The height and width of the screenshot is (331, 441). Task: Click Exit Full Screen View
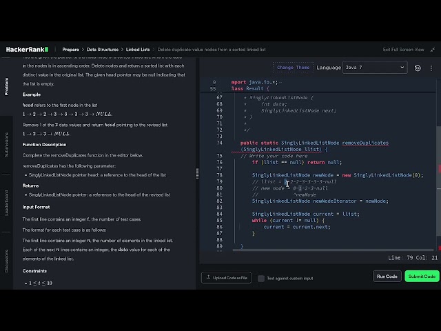pos(403,50)
